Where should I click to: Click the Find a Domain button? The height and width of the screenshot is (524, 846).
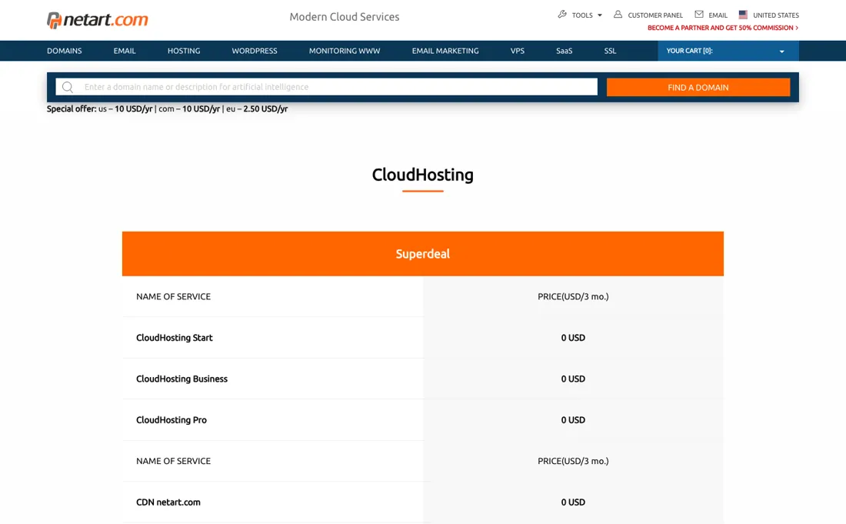(698, 87)
